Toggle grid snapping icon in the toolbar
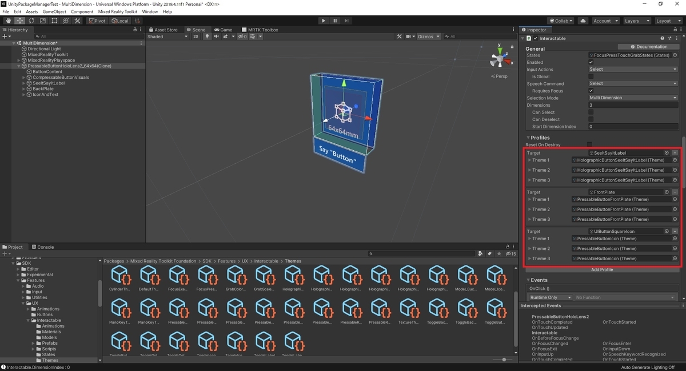 138,21
